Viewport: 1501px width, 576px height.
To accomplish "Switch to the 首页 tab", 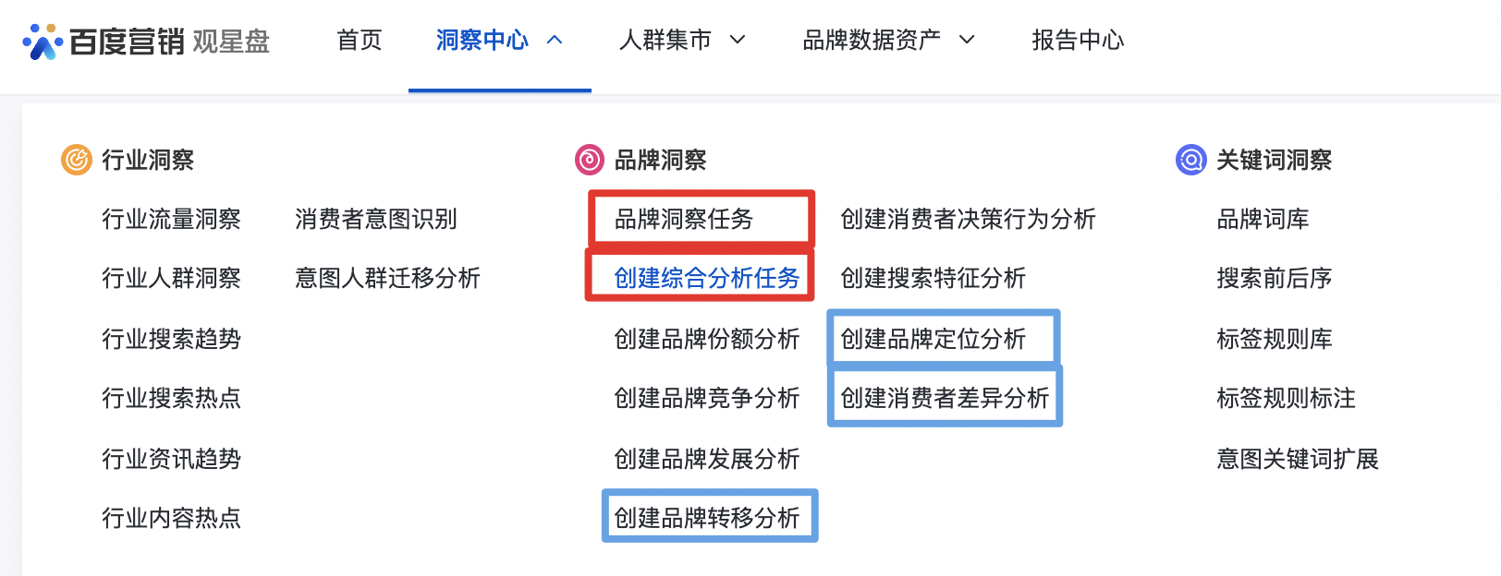I will point(359,41).
